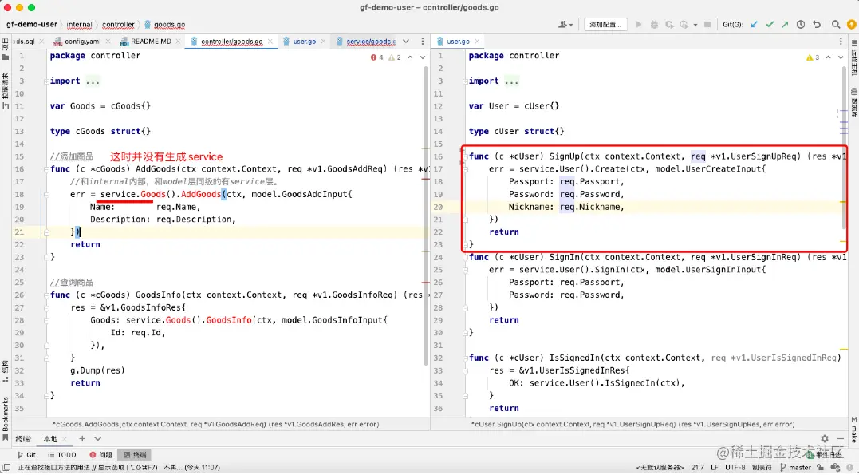
Task: Show hidden tabs dropdown in left editor
Action: 406,42
